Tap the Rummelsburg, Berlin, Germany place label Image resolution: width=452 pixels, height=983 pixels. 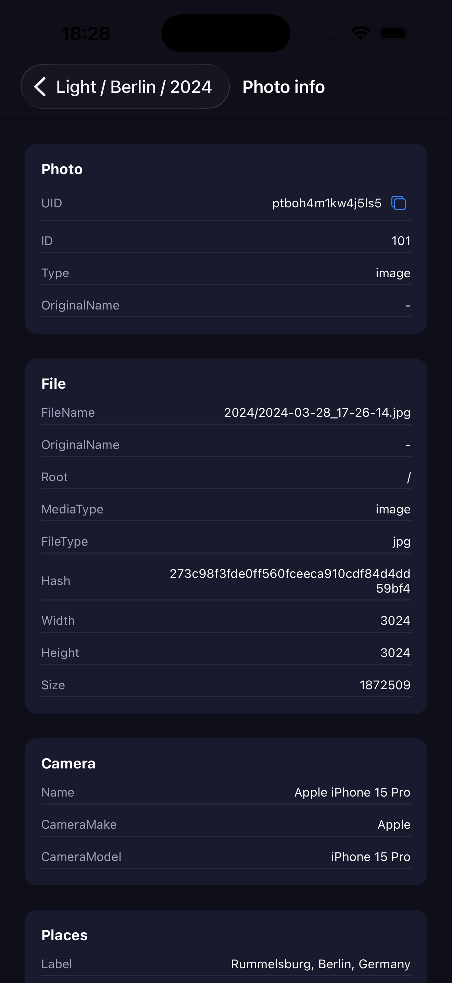321,964
